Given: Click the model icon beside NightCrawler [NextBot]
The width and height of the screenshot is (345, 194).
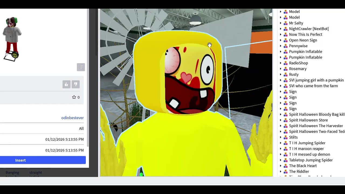Looking at the screenshot, I should coord(285,29).
